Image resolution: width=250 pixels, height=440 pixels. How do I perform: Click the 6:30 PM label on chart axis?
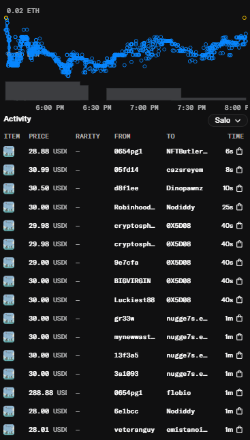pyautogui.click(x=97, y=108)
